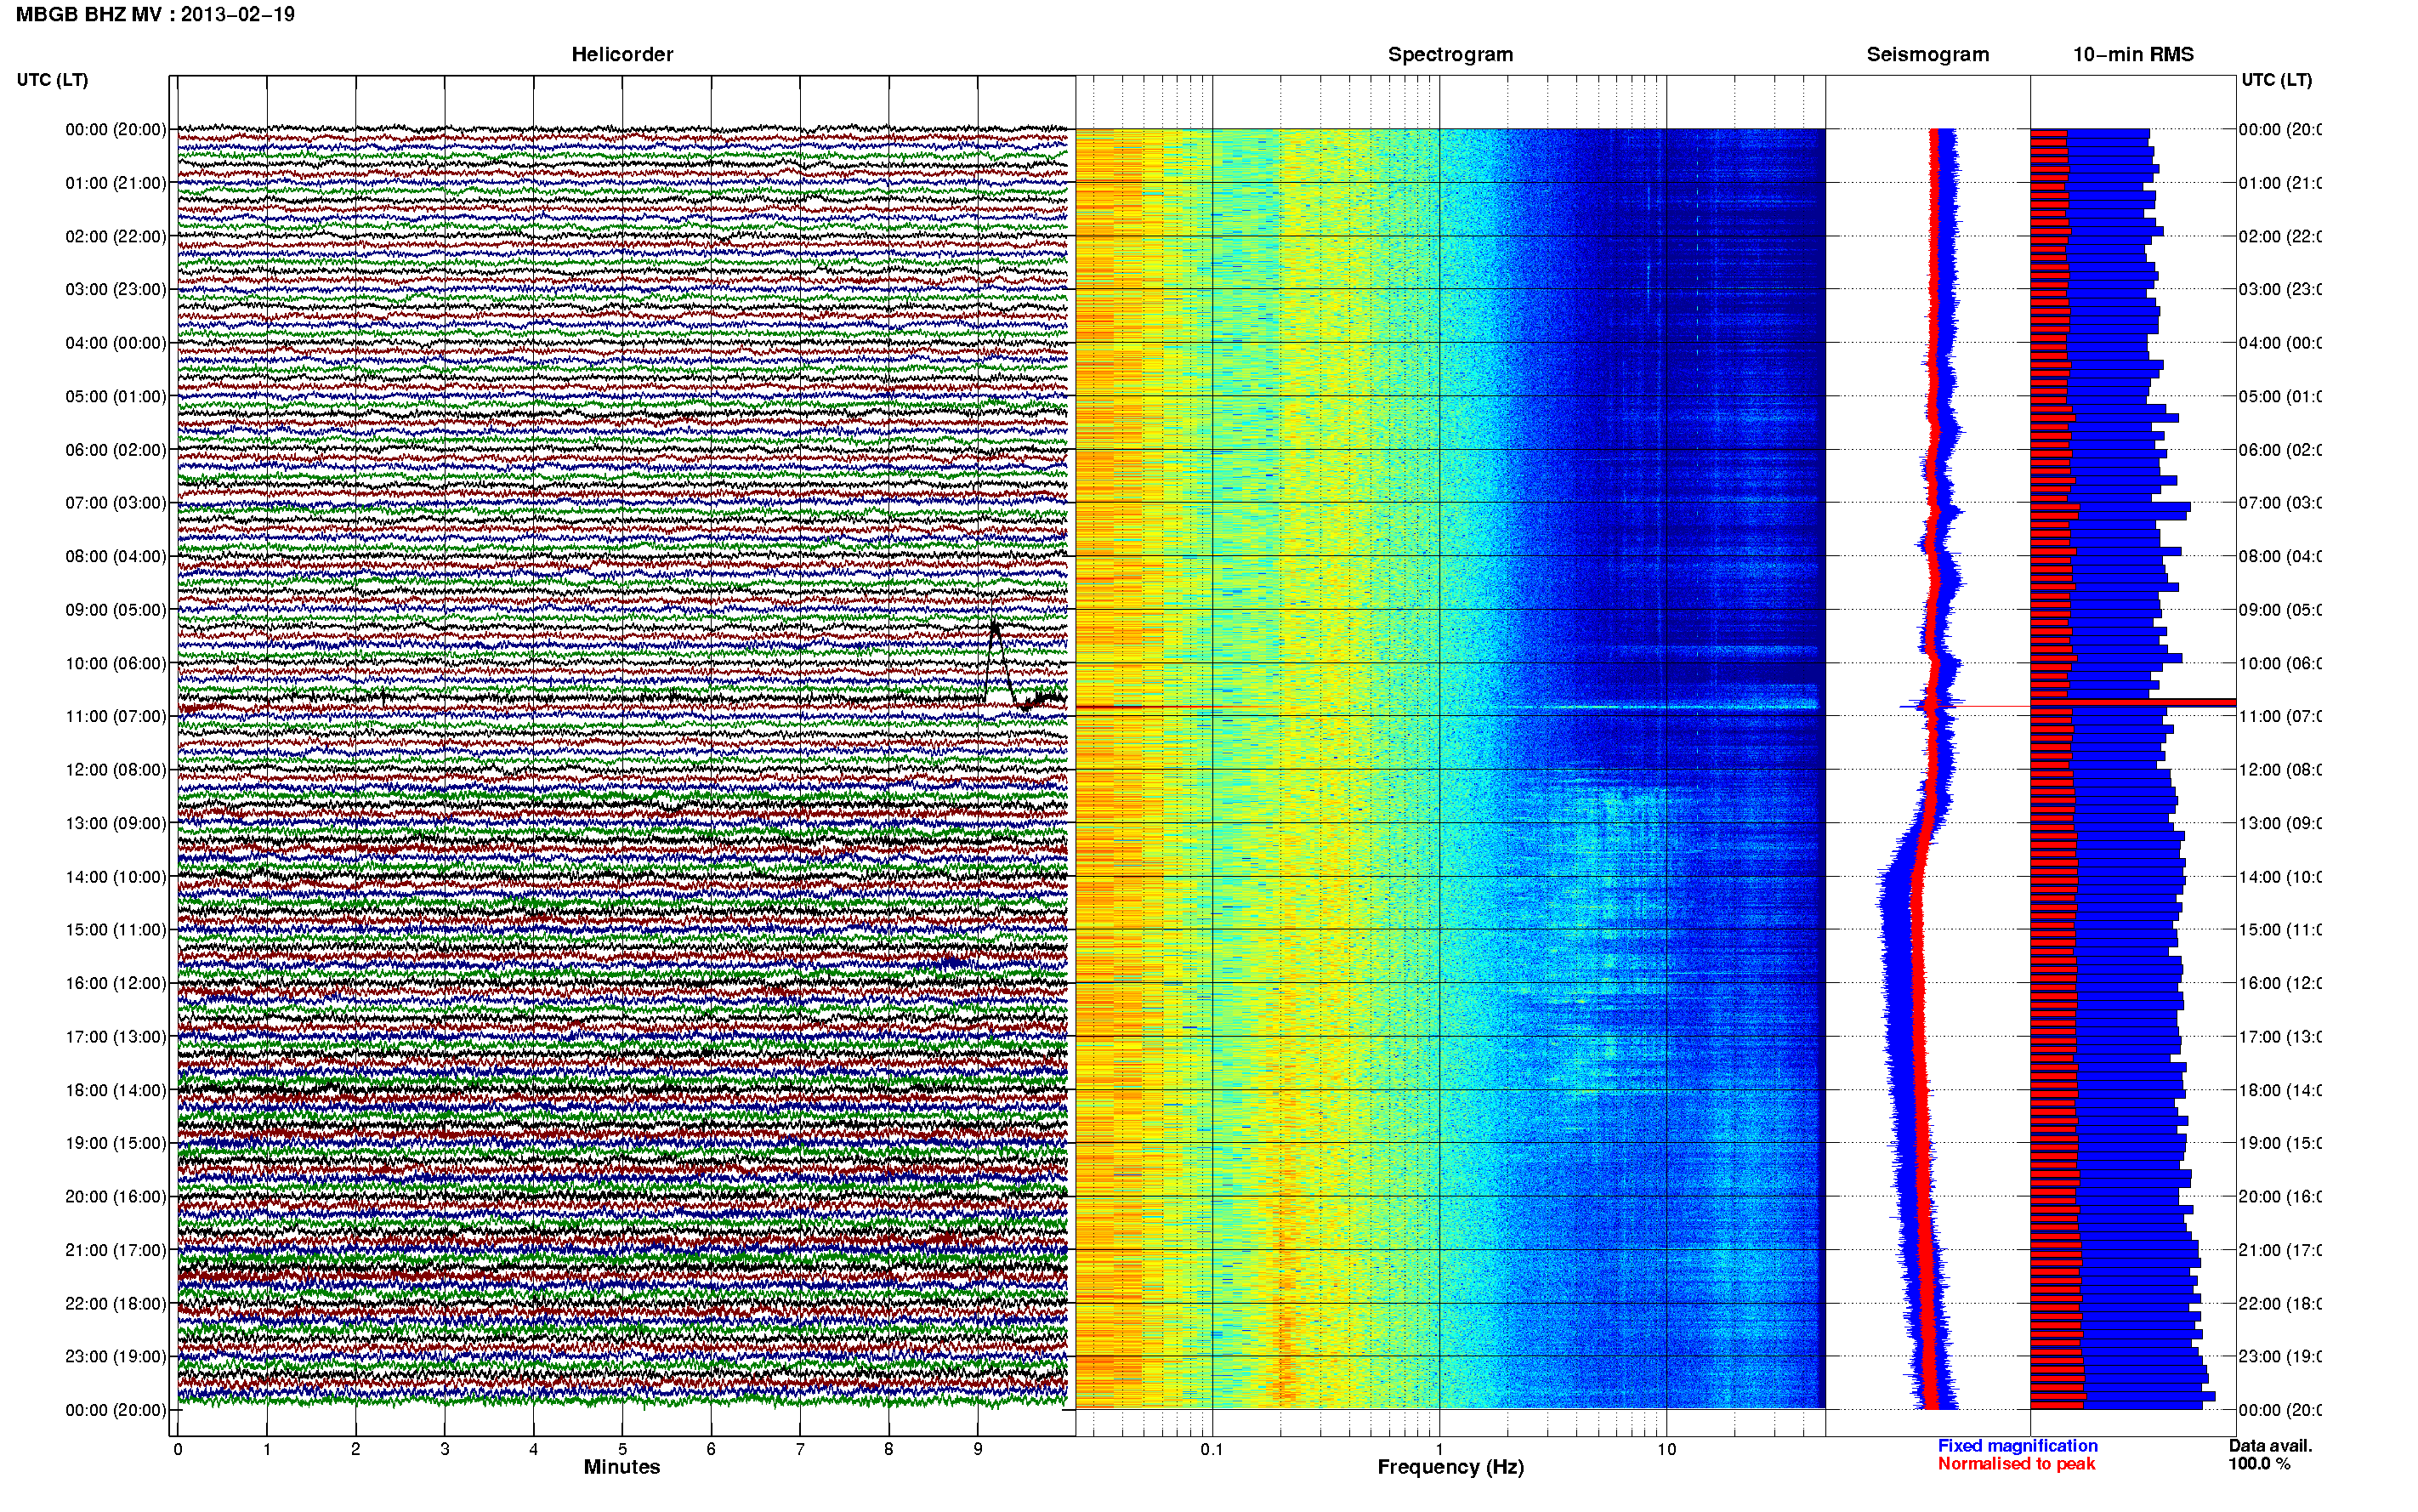Click the left '10:00 (06:00)' time label

[x=116, y=663]
